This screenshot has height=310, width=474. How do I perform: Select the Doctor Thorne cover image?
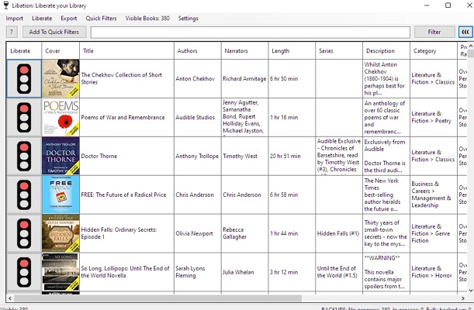click(x=61, y=156)
